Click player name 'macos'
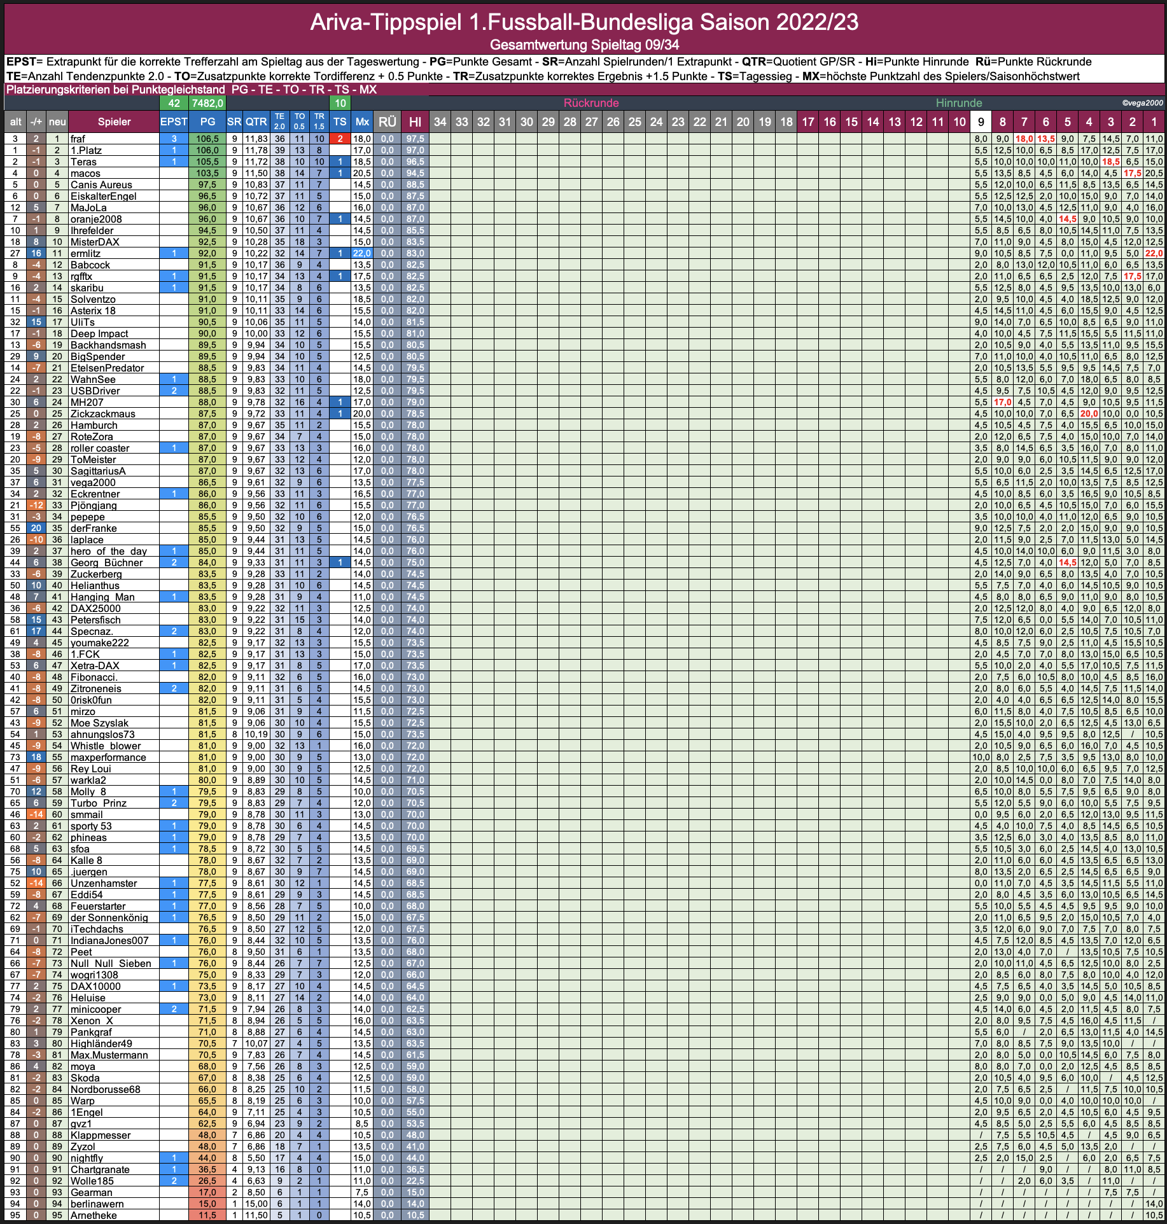This screenshot has height=1224, width=1167. coord(85,173)
